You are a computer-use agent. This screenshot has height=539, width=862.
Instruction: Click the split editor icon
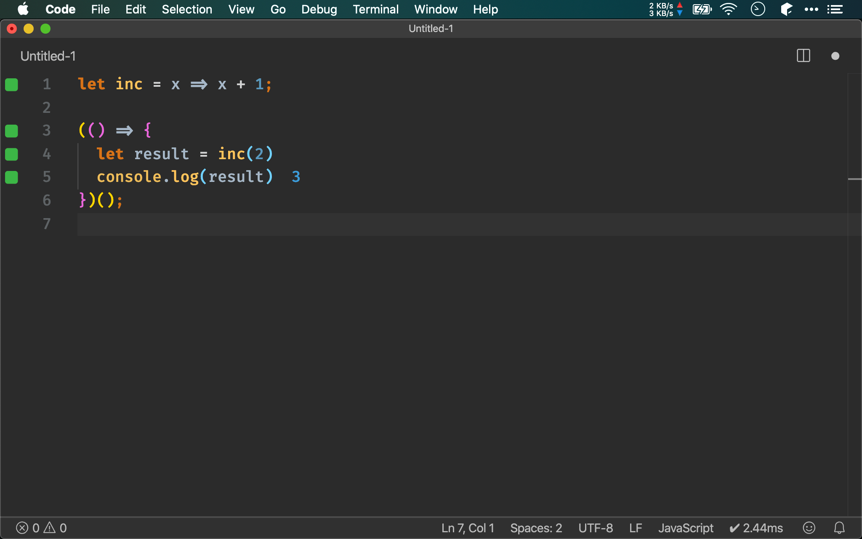click(x=803, y=56)
